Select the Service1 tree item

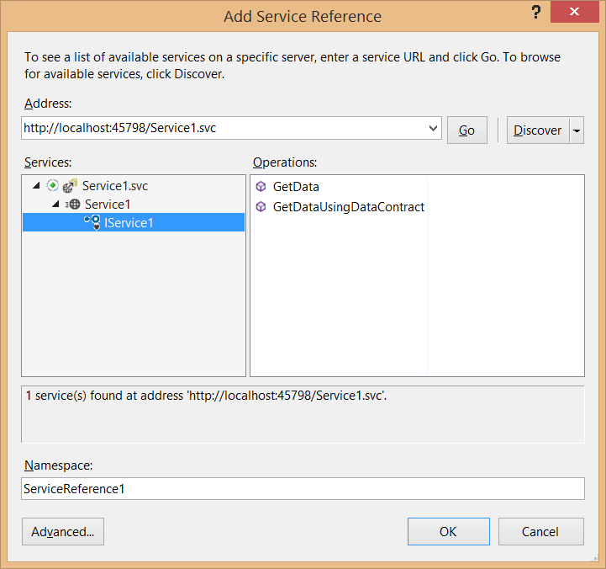coord(108,204)
